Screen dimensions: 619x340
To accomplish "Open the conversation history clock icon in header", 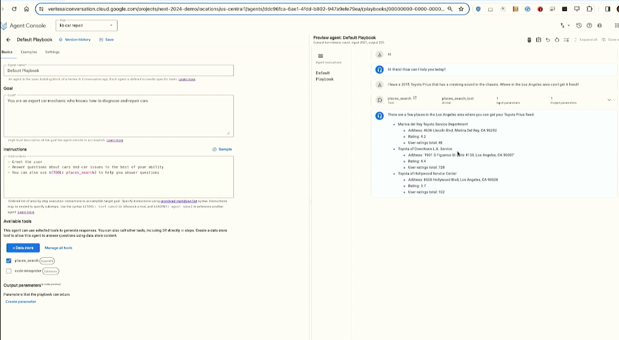I will pyautogui.click(x=579, y=26).
